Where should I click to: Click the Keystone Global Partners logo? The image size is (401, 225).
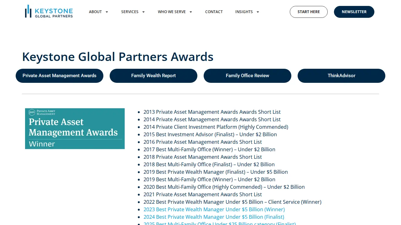tap(49, 12)
